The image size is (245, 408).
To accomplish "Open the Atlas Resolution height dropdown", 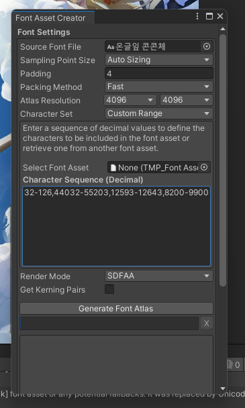I will click(x=187, y=100).
